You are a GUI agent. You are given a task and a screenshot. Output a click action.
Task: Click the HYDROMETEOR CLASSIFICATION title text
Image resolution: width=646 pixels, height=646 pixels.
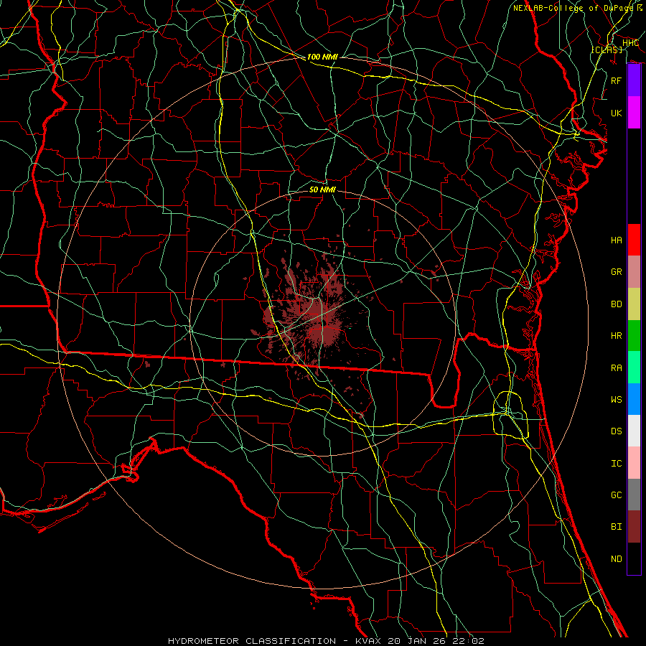click(x=252, y=641)
